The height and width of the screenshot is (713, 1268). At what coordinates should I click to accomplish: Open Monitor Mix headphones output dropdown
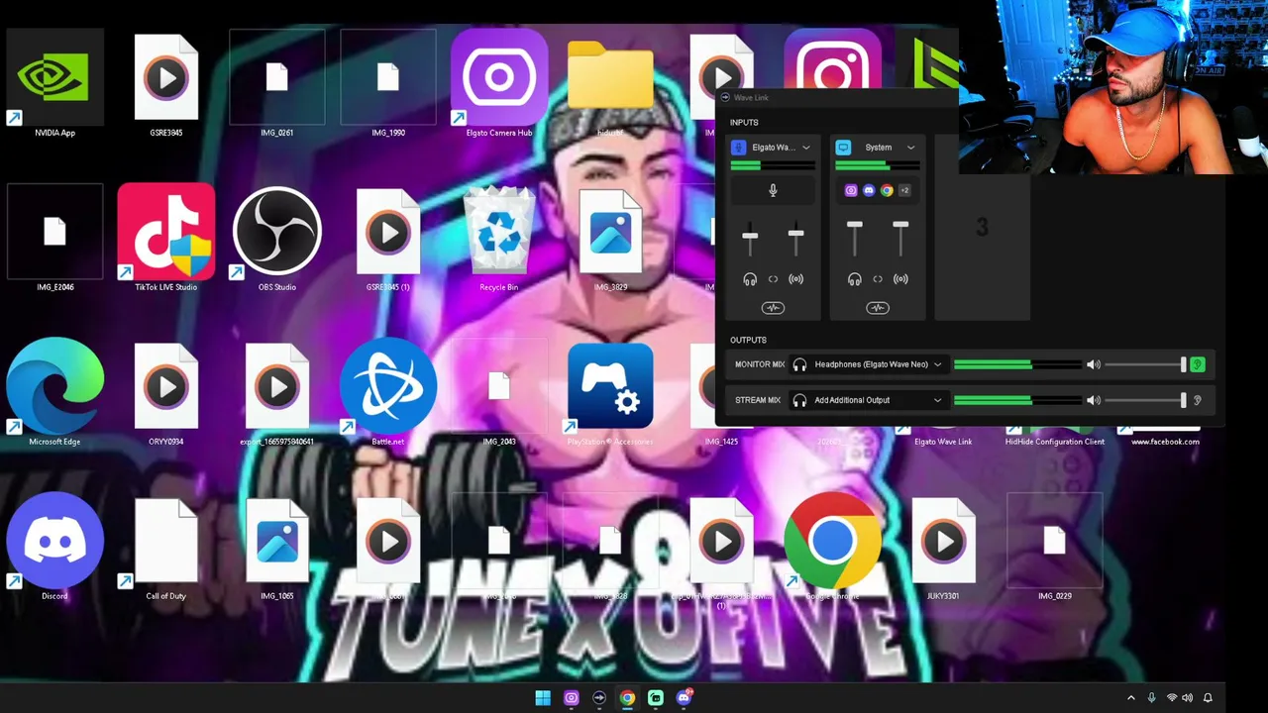[869, 364]
